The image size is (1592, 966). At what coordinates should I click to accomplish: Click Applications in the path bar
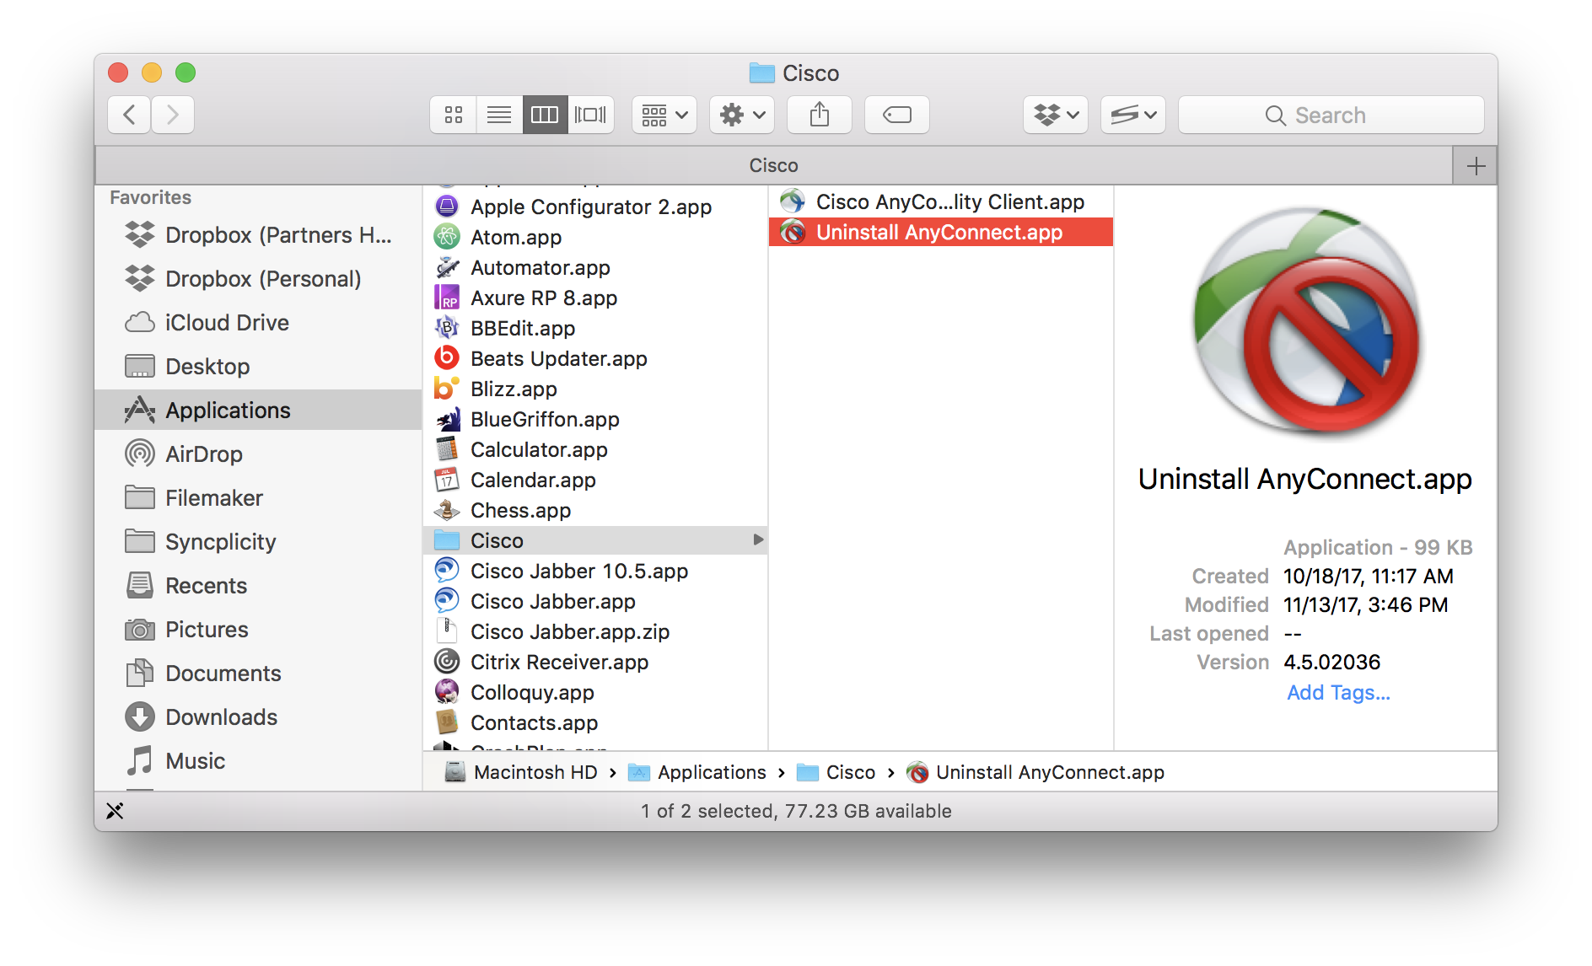[698, 772]
